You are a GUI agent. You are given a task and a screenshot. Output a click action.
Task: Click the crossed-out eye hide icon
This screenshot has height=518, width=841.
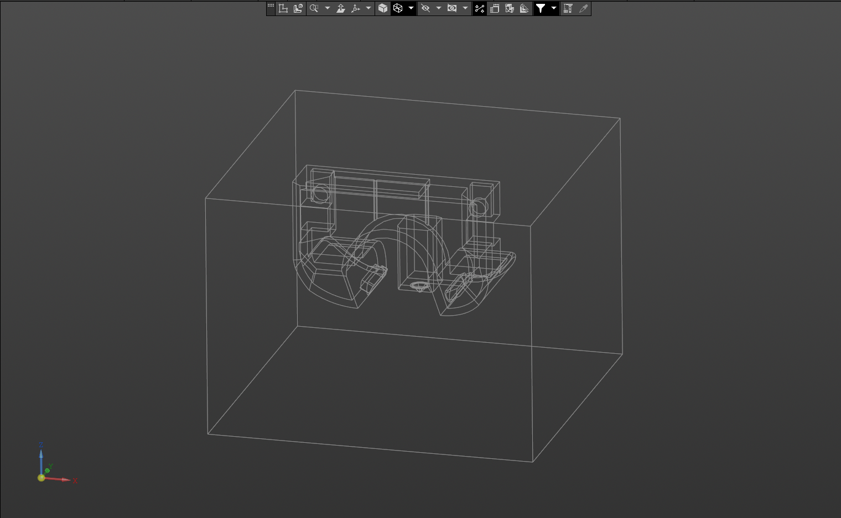[x=425, y=8]
